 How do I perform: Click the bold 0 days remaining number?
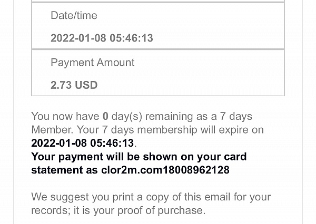click(x=105, y=116)
